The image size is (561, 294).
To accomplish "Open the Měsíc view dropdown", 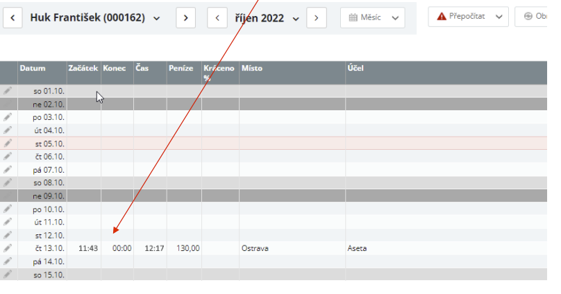I will coord(372,17).
